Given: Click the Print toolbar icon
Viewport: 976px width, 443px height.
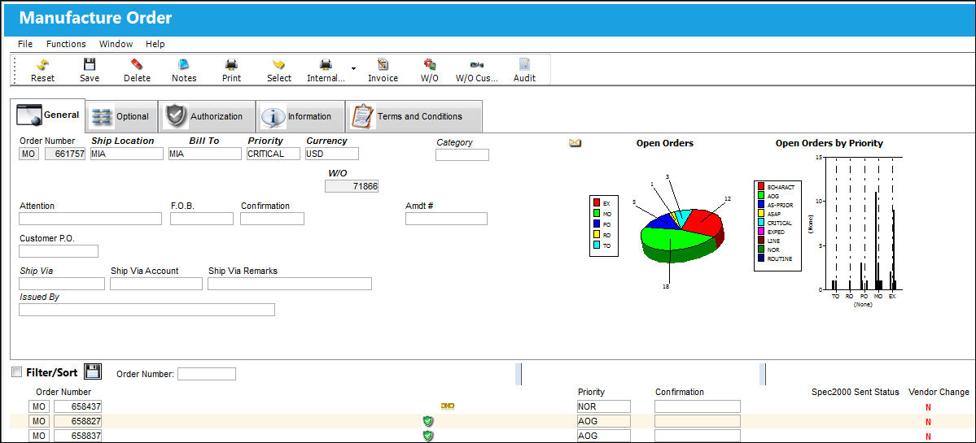Looking at the screenshot, I should click(x=231, y=64).
